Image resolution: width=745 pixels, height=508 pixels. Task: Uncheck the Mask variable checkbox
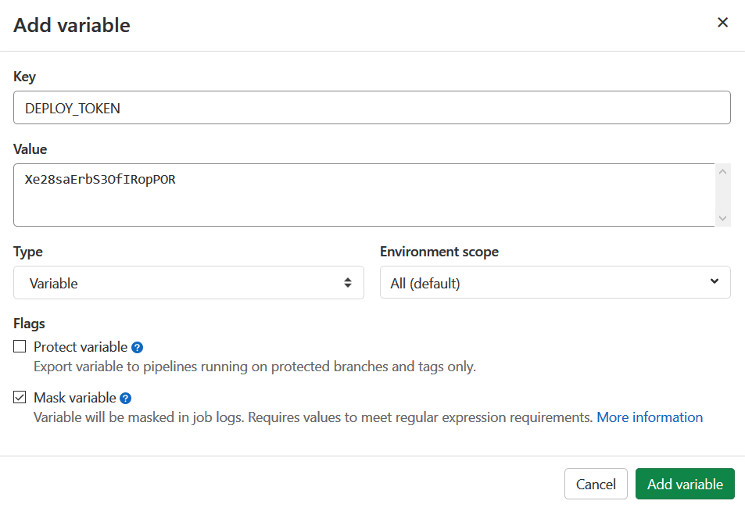click(x=19, y=397)
